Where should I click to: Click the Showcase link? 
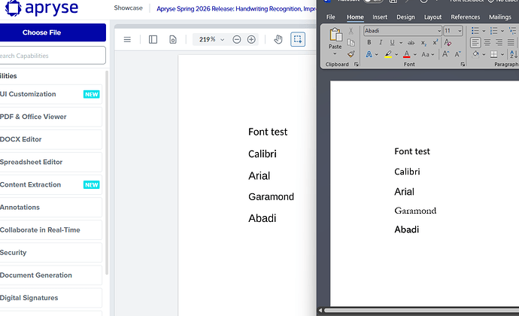point(128,8)
